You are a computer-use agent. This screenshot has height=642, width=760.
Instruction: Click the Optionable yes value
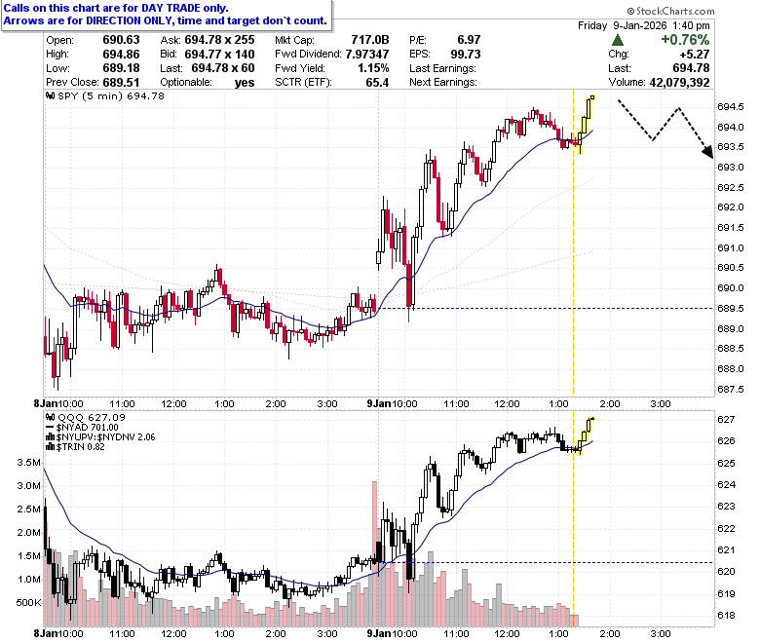[x=245, y=83]
